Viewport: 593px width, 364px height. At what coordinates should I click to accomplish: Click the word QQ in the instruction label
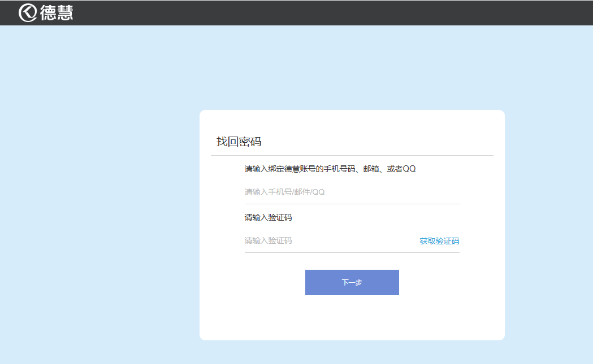point(409,169)
